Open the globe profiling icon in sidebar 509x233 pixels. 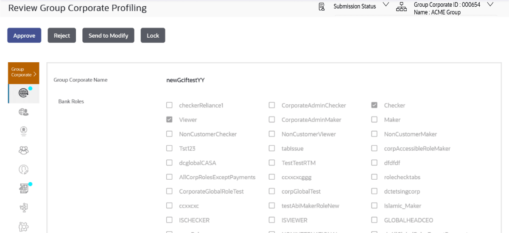pyautogui.click(x=24, y=94)
